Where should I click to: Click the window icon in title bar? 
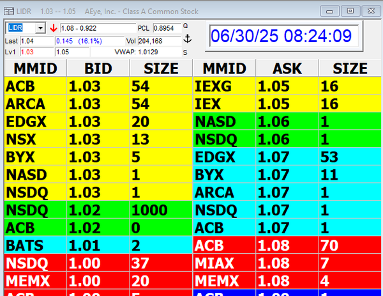tap(8, 12)
